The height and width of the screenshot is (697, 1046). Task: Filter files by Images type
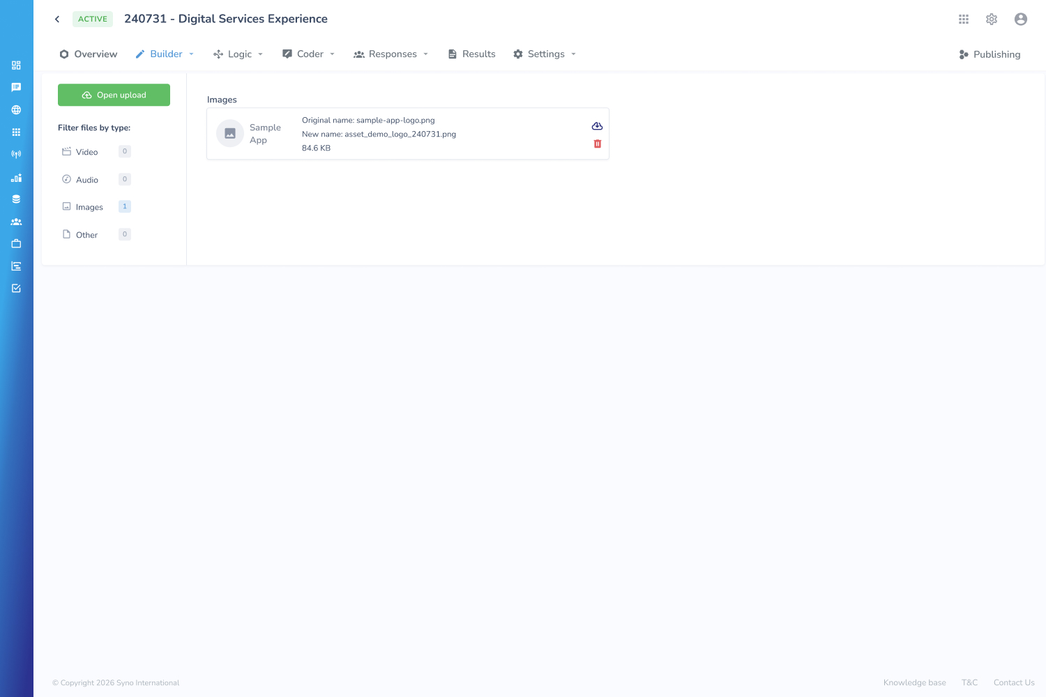[x=96, y=207]
